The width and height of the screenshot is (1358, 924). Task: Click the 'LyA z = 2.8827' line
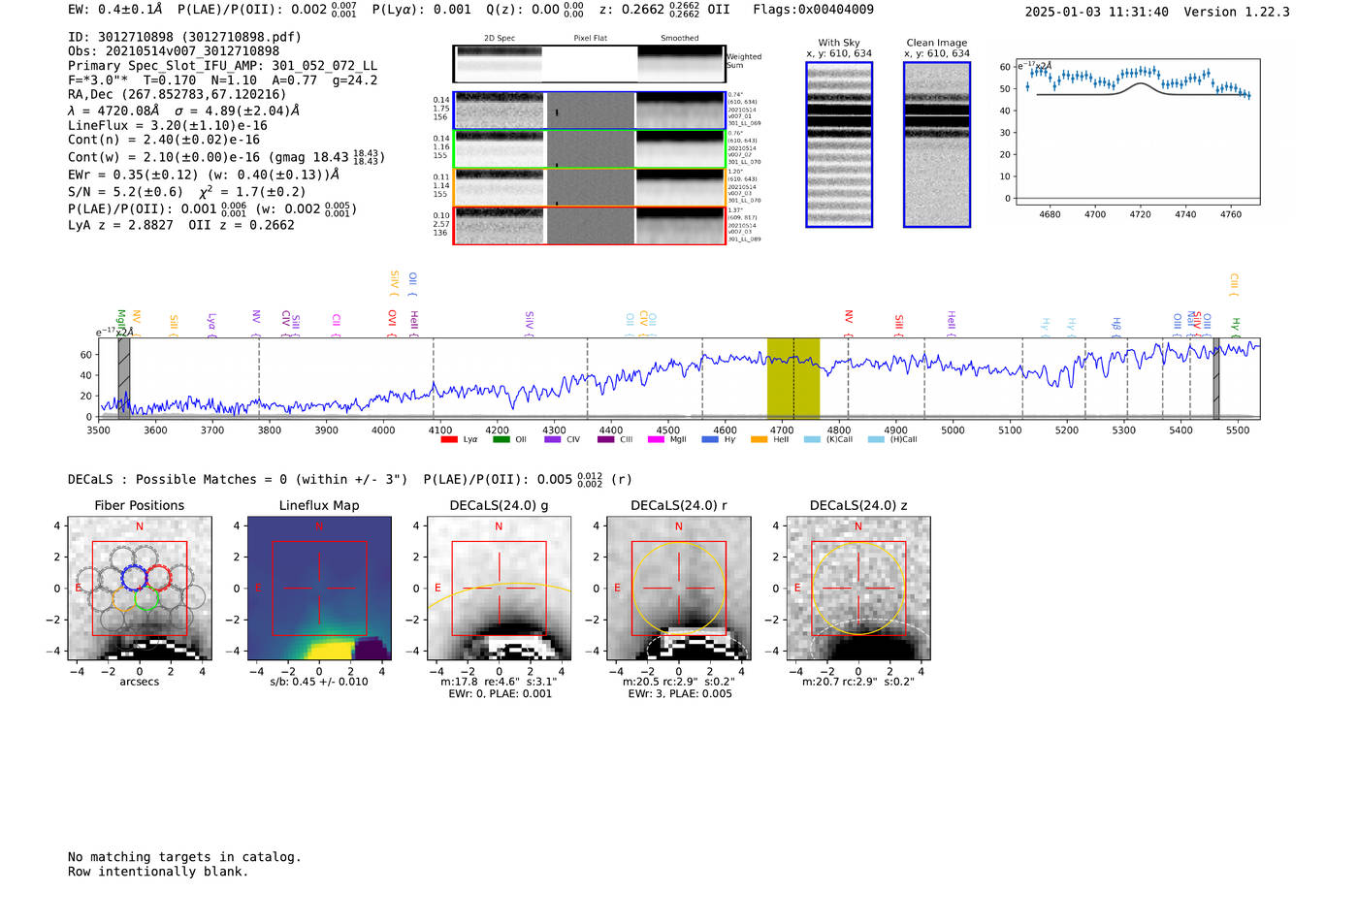click(x=120, y=225)
